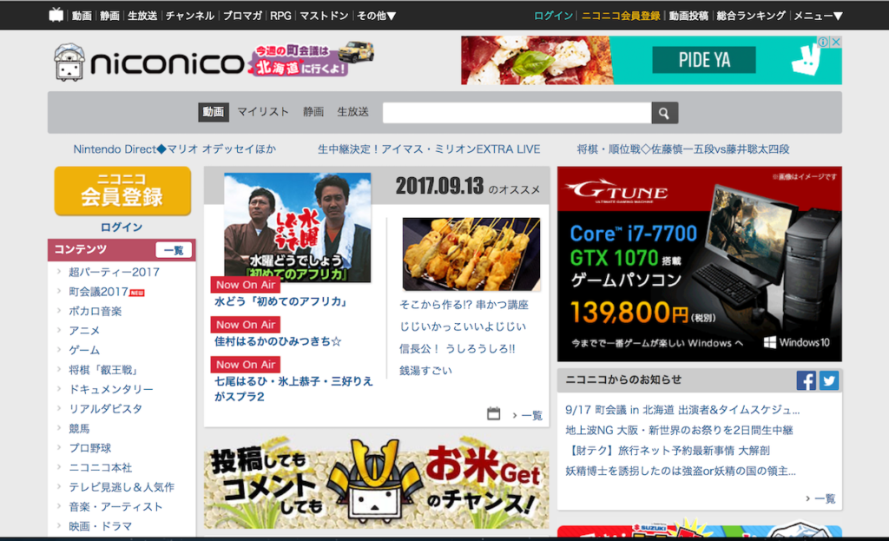This screenshot has width=889, height=541.
Task: Click the search text input field
Action: pos(517,113)
